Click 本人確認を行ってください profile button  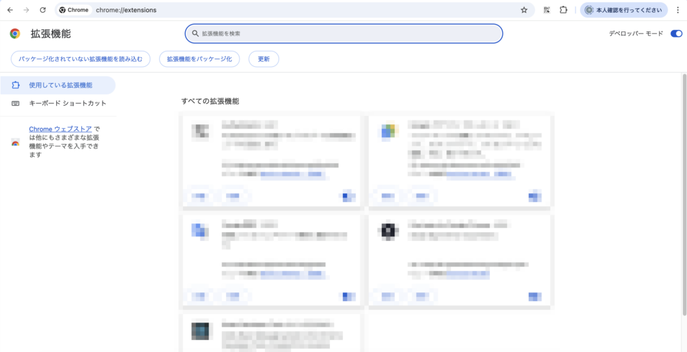[x=624, y=10]
